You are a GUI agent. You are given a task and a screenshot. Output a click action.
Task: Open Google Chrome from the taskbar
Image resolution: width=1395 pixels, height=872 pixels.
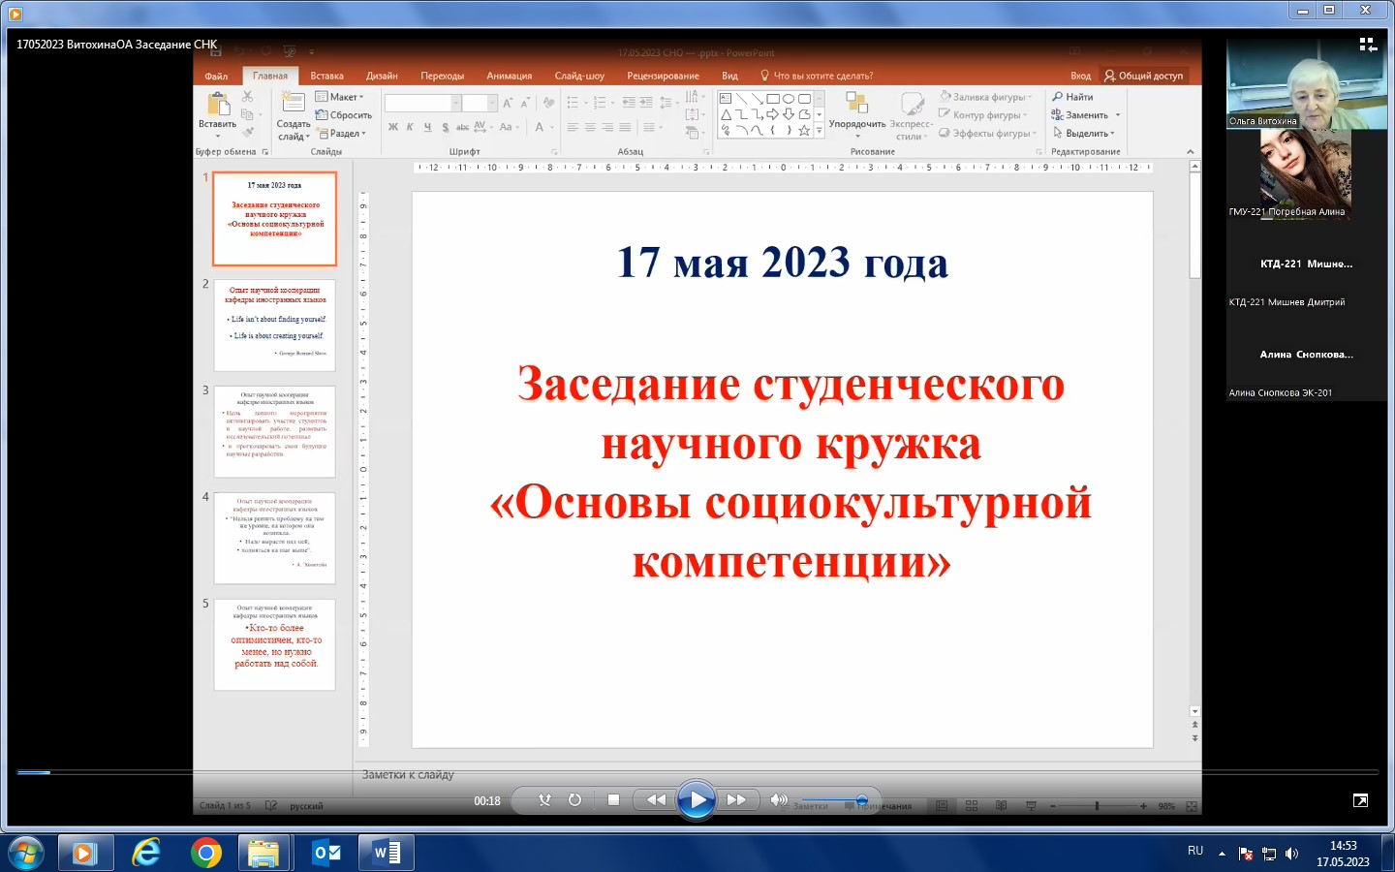[205, 853]
